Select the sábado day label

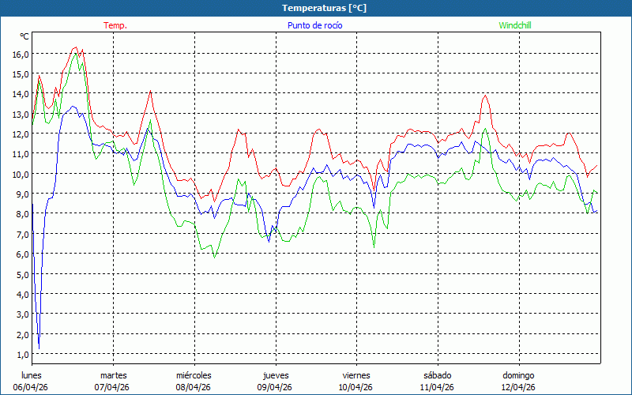coord(437,374)
